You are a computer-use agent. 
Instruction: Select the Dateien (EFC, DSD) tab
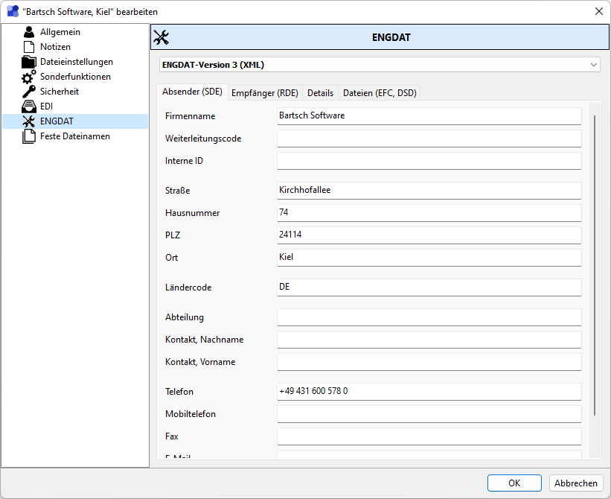pos(380,93)
